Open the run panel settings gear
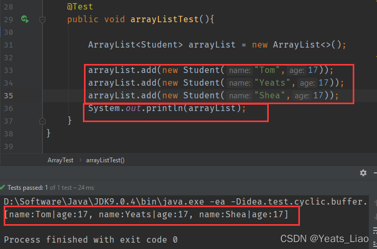Image resolution: width=377 pixels, height=249 pixels. click(x=363, y=173)
